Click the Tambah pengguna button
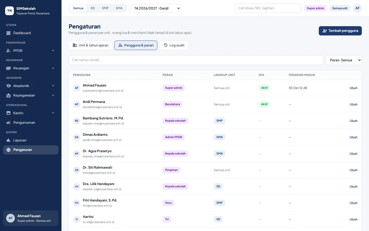The height and width of the screenshot is (231, 369). click(340, 31)
